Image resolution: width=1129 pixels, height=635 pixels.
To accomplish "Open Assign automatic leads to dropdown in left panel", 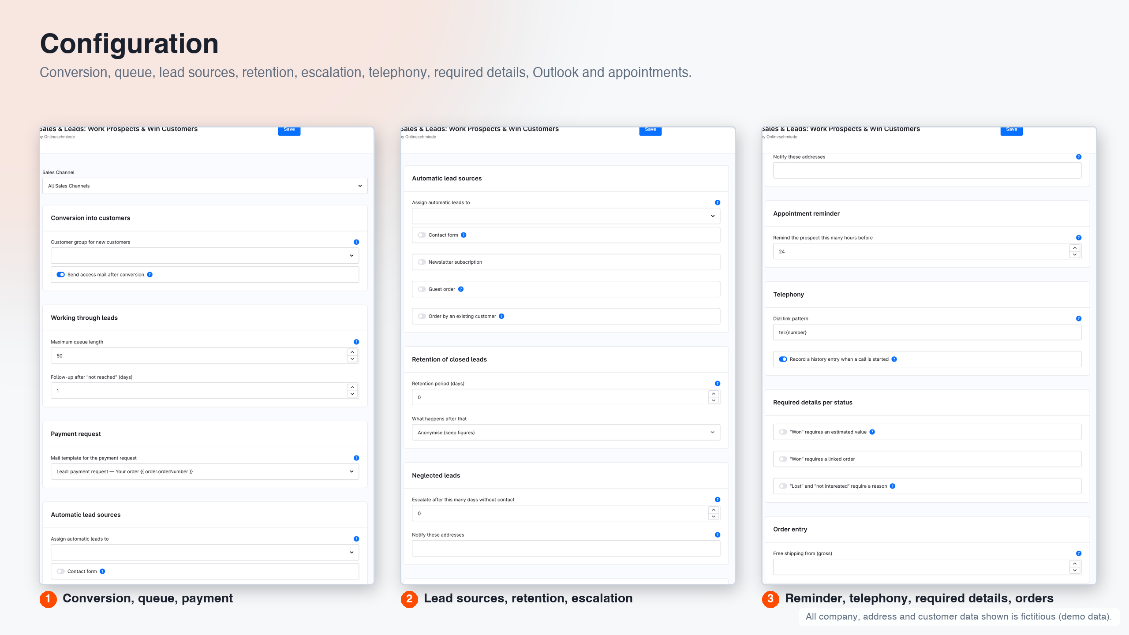I will click(205, 553).
